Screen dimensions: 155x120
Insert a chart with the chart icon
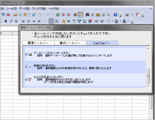(75, 14)
